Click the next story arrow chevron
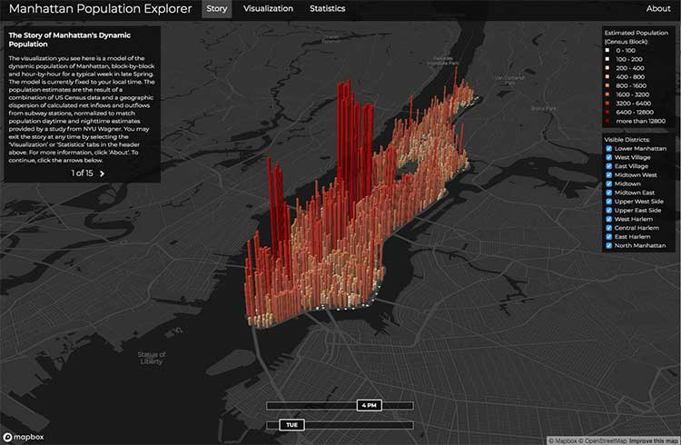This screenshot has width=681, height=445. [x=102, y=173]
